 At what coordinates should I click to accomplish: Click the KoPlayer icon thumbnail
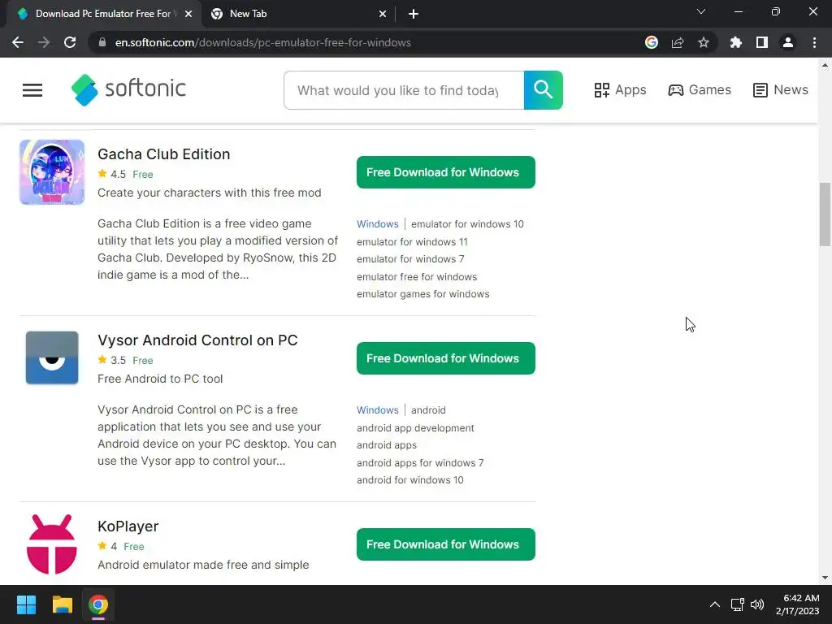pos(52,544)
